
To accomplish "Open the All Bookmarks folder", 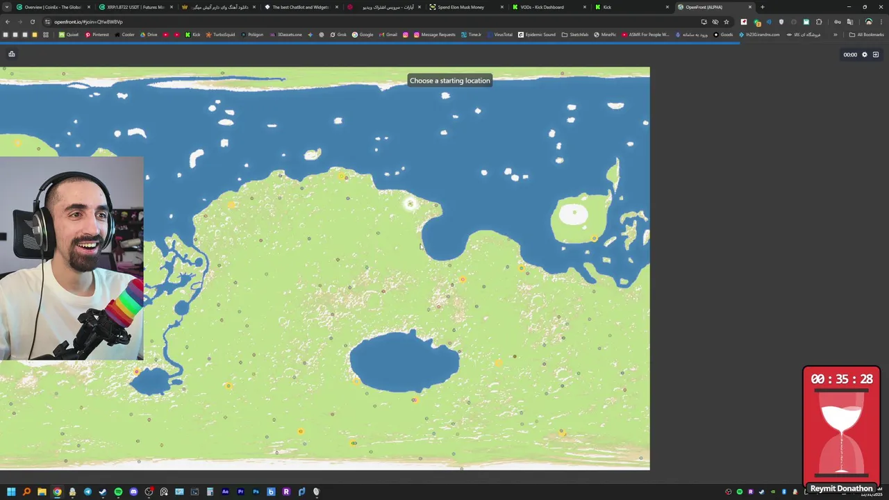I will [x=867, y=34].
